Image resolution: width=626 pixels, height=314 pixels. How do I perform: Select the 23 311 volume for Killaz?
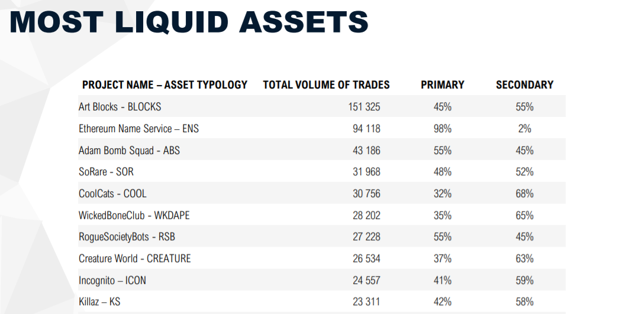(x=366, y=302)
